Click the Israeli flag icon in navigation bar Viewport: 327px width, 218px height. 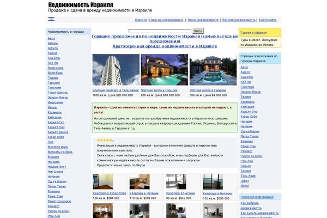[51, 20]
